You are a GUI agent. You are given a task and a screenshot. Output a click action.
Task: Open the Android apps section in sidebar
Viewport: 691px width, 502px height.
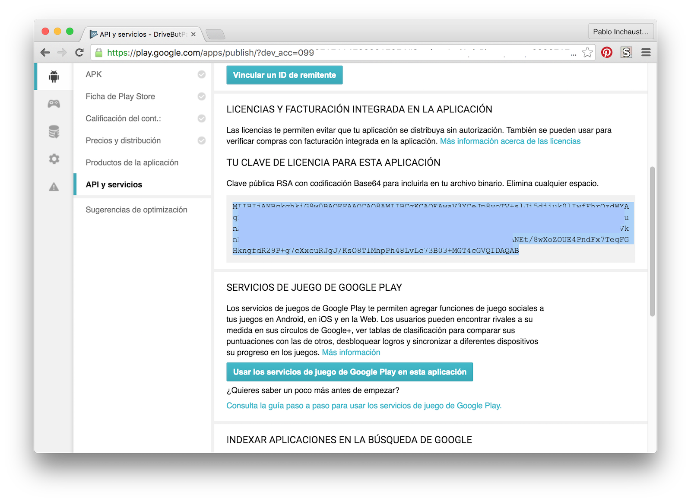54,76
